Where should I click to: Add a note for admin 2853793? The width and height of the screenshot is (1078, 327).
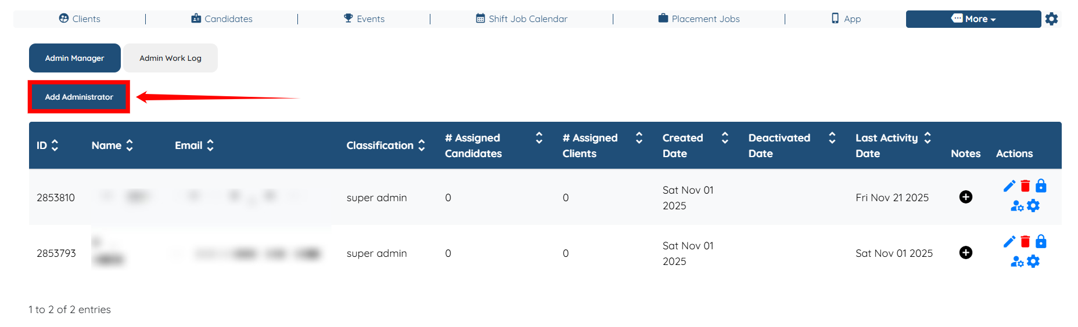click(965, 253)
